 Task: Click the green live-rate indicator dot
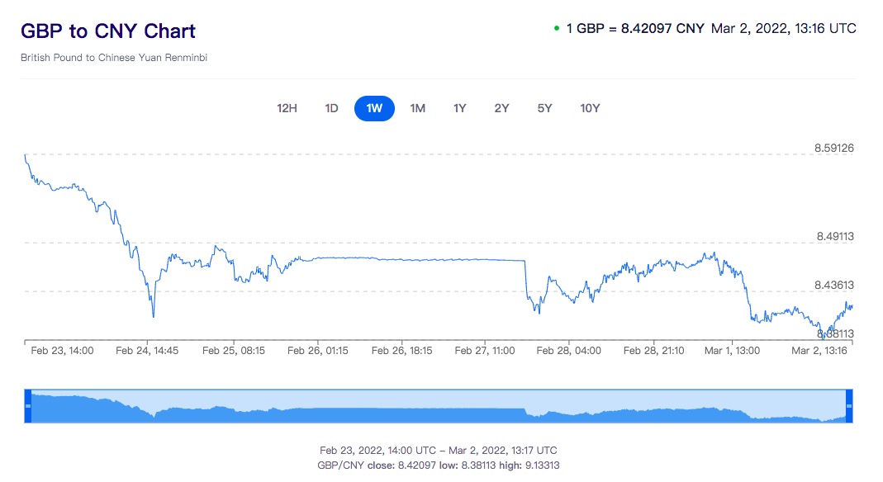(557, 29)
